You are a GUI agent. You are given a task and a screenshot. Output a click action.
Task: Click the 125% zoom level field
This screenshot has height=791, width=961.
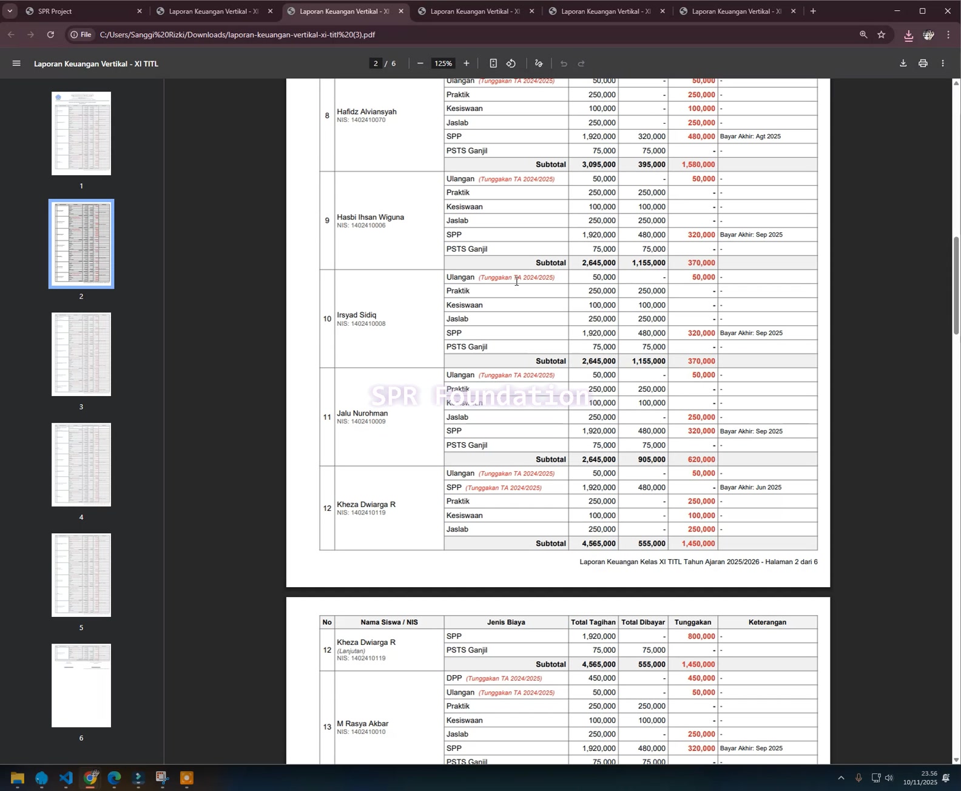click(443, 63)
